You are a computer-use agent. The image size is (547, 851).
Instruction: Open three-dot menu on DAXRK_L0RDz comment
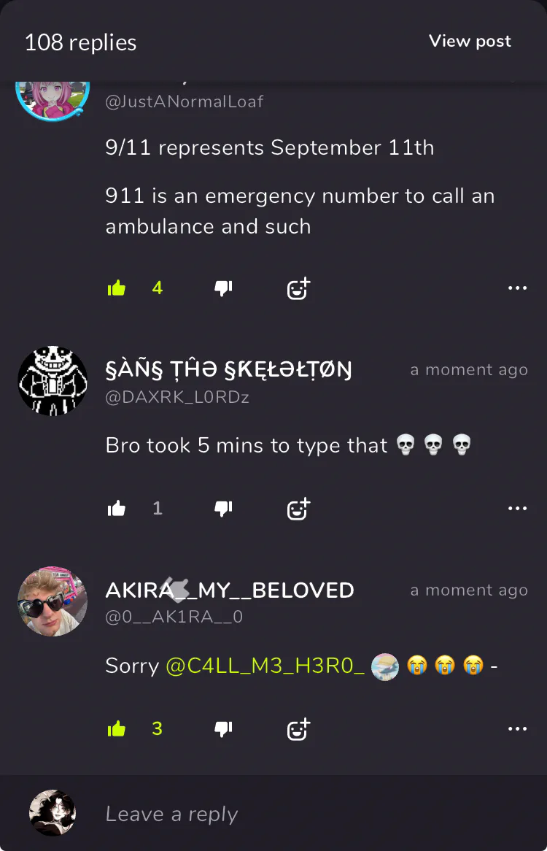517,508
